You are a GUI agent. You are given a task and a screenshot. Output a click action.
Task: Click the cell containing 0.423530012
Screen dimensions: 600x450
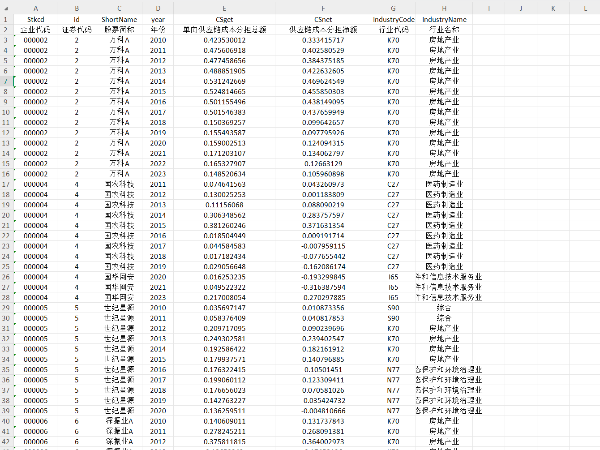tap(224, 40)
